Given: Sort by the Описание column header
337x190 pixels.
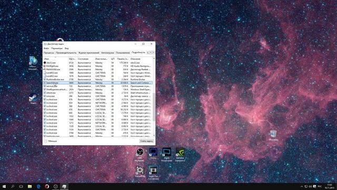Looking at the screenshot, I should point(141,59).
